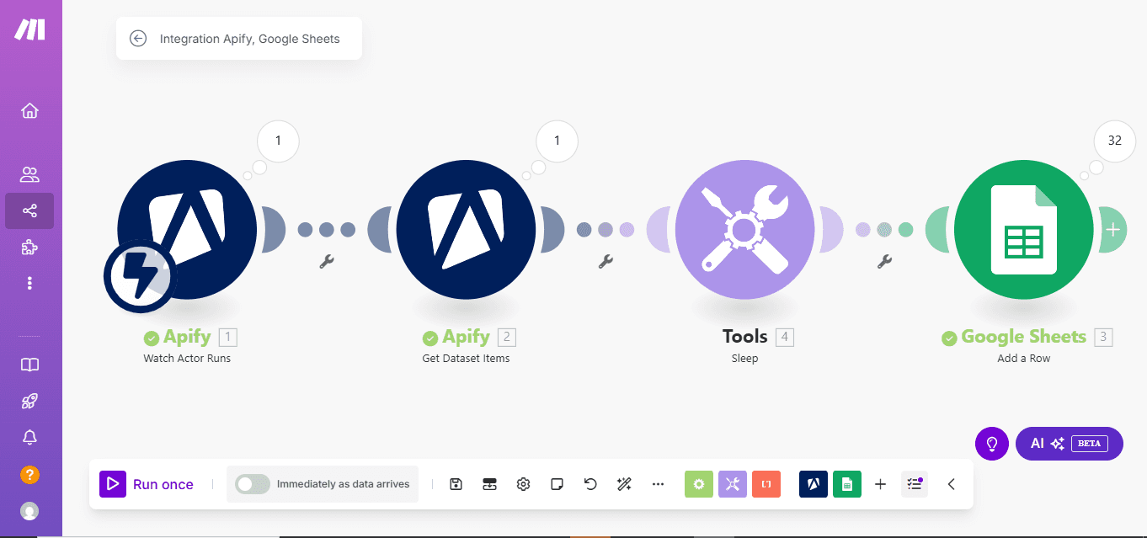Click the Sleep label under Tools
The width and height of the screenshot is (1147, 538).
point(744,359)
